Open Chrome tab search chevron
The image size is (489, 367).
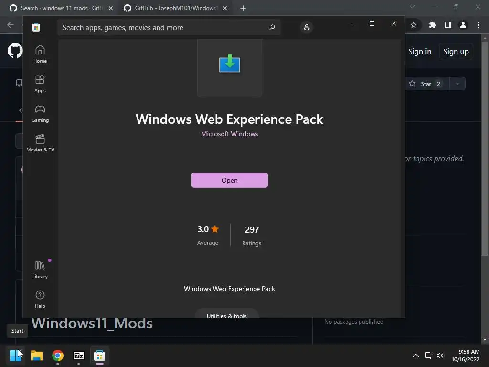coord(412,7)
